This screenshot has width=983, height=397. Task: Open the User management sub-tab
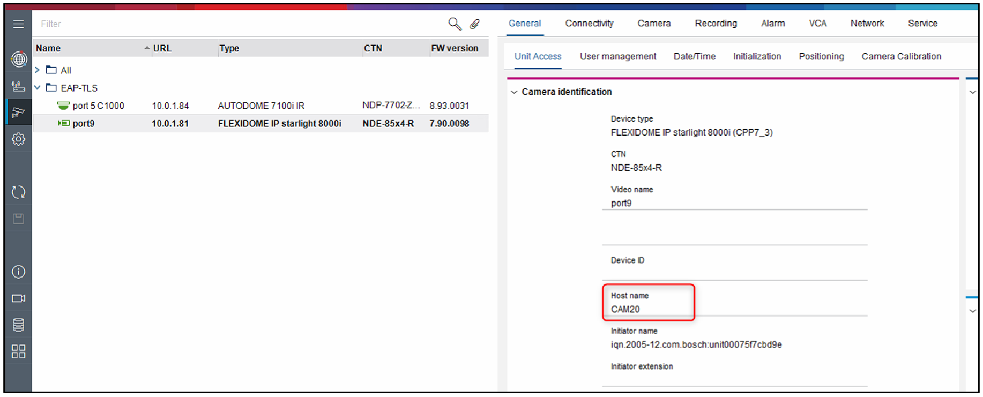(x=617, y=57)
